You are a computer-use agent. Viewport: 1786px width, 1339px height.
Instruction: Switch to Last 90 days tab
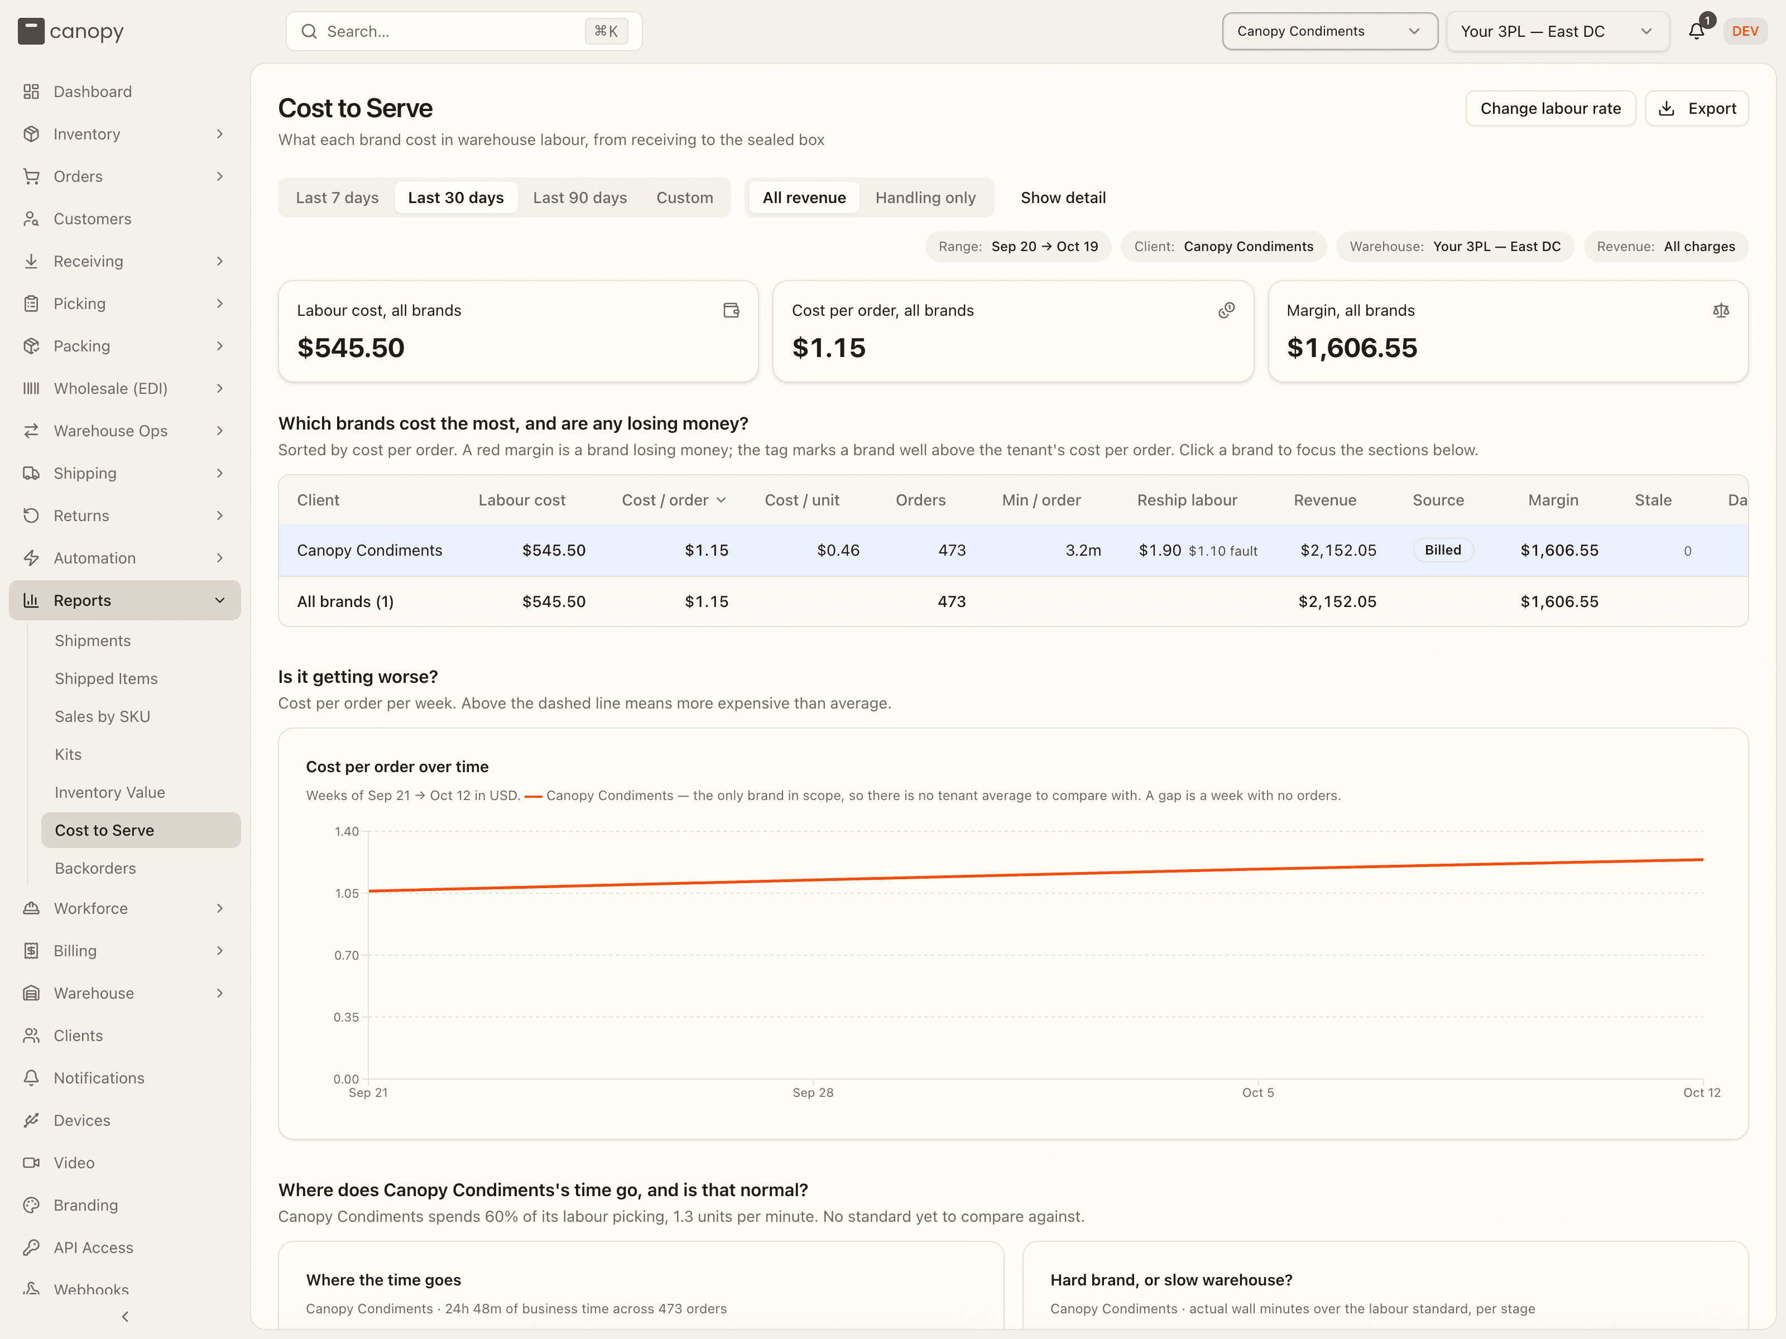pos(580,198)
